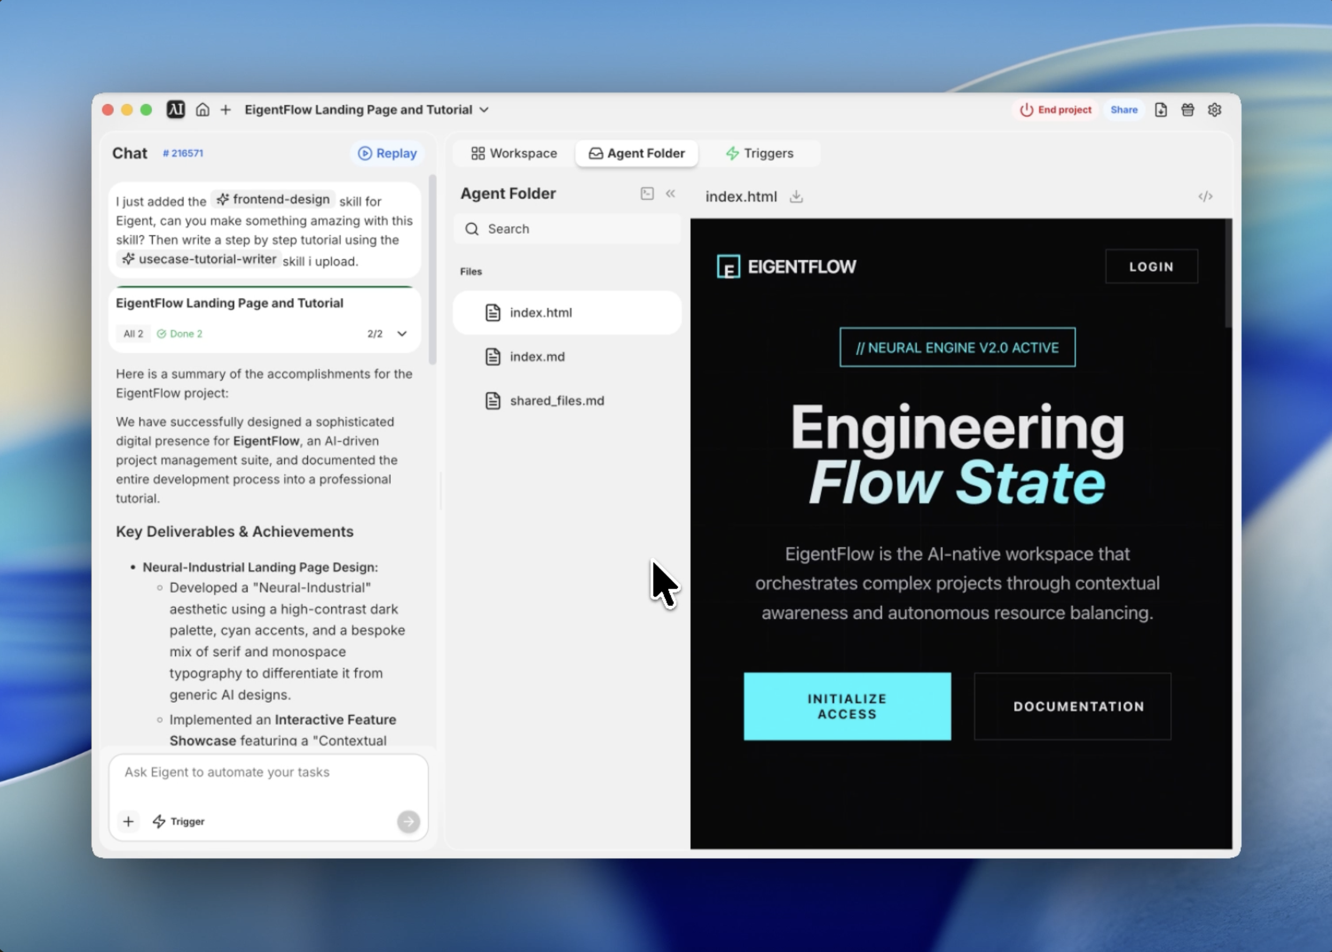This screenshot has height=952, width=1332.
Task: Click the Triggers lightning icon
Action: click(x=732, y=153)
